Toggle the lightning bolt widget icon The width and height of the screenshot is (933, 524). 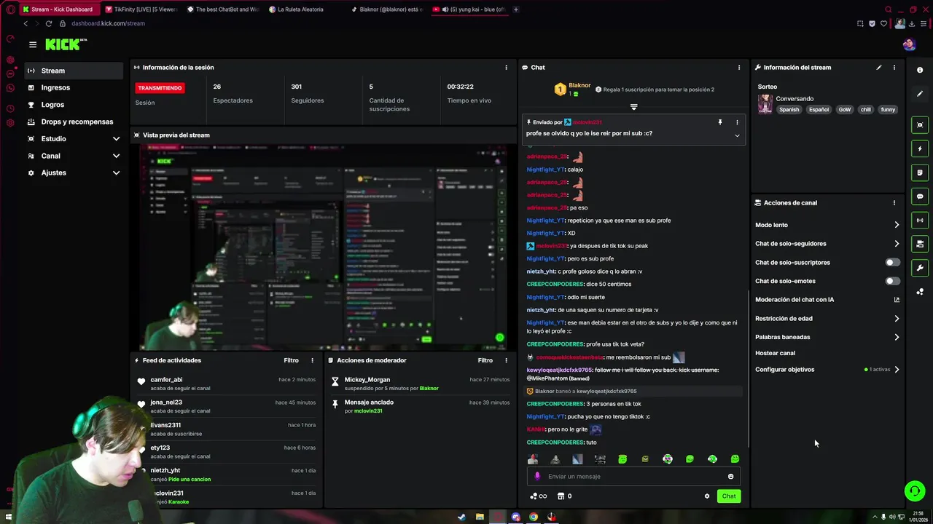pyautogui.click(x=920, y=148)
